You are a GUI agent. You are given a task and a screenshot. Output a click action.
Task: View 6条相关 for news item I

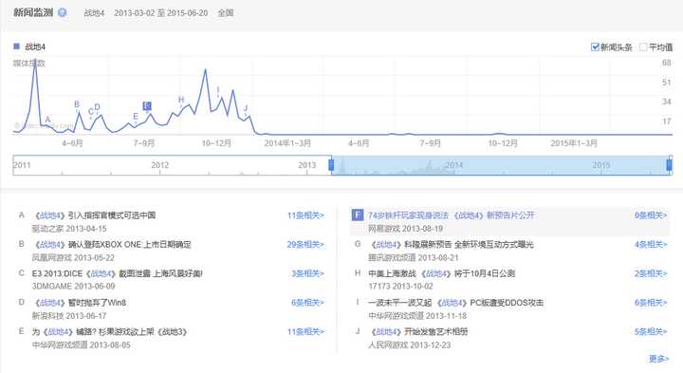(651, 303)
